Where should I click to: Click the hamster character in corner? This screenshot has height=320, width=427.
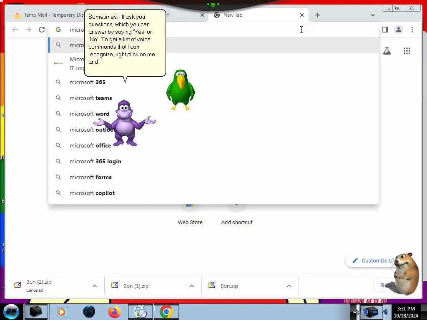tap(405, 274)
